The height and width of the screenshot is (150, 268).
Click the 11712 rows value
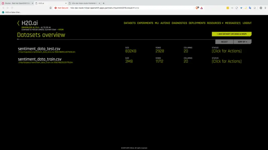[x=159, y=61]
